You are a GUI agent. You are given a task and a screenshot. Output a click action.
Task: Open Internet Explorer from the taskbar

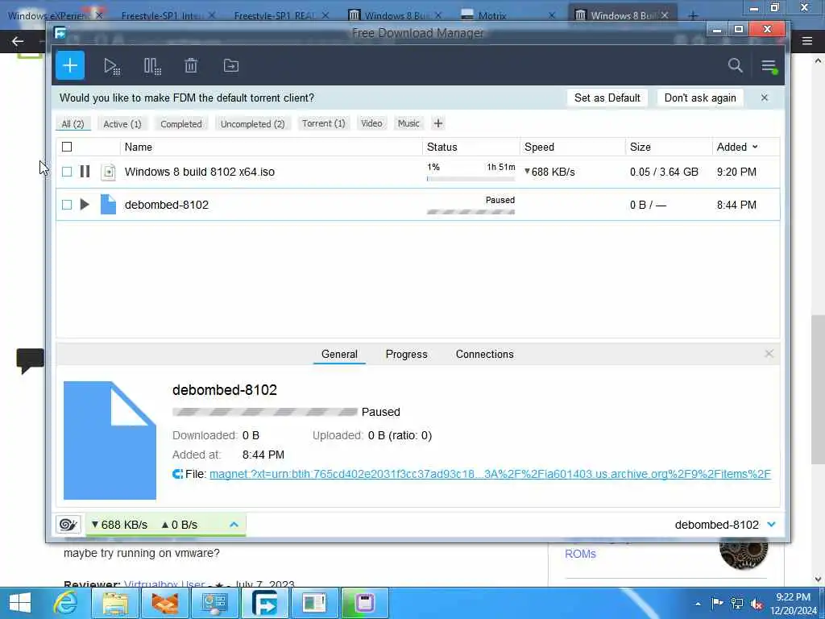pos(66,603)
